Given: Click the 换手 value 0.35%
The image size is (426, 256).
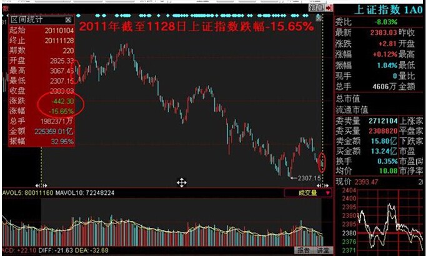Looking at the screenshot, I should click(387, 161).
